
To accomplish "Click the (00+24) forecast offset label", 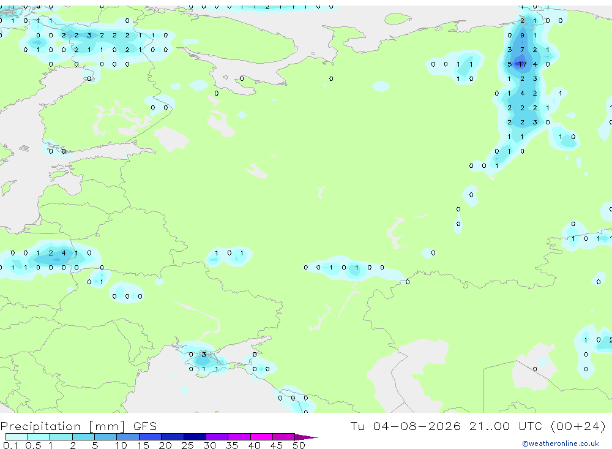I will (x=578, y=426).
